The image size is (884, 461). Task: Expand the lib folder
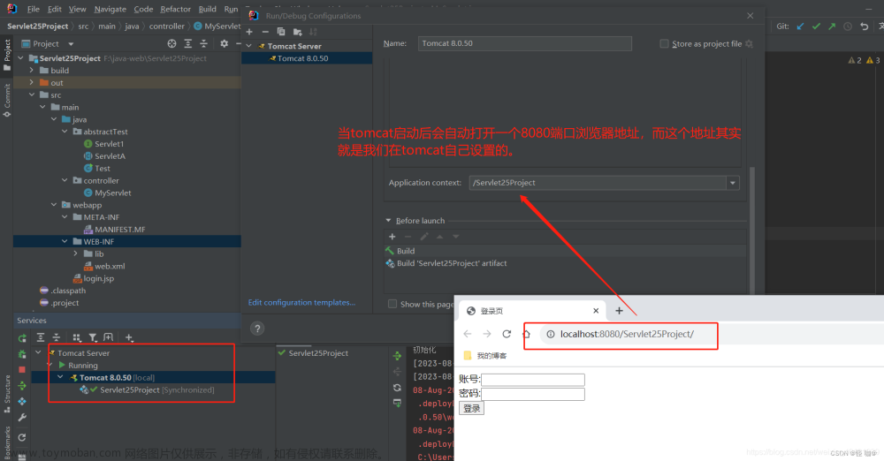[75, 253]
